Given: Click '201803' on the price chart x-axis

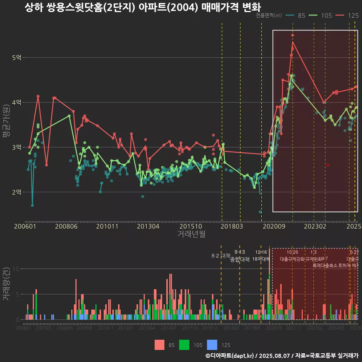Looking at the screenshot, I should click(232, 226).
